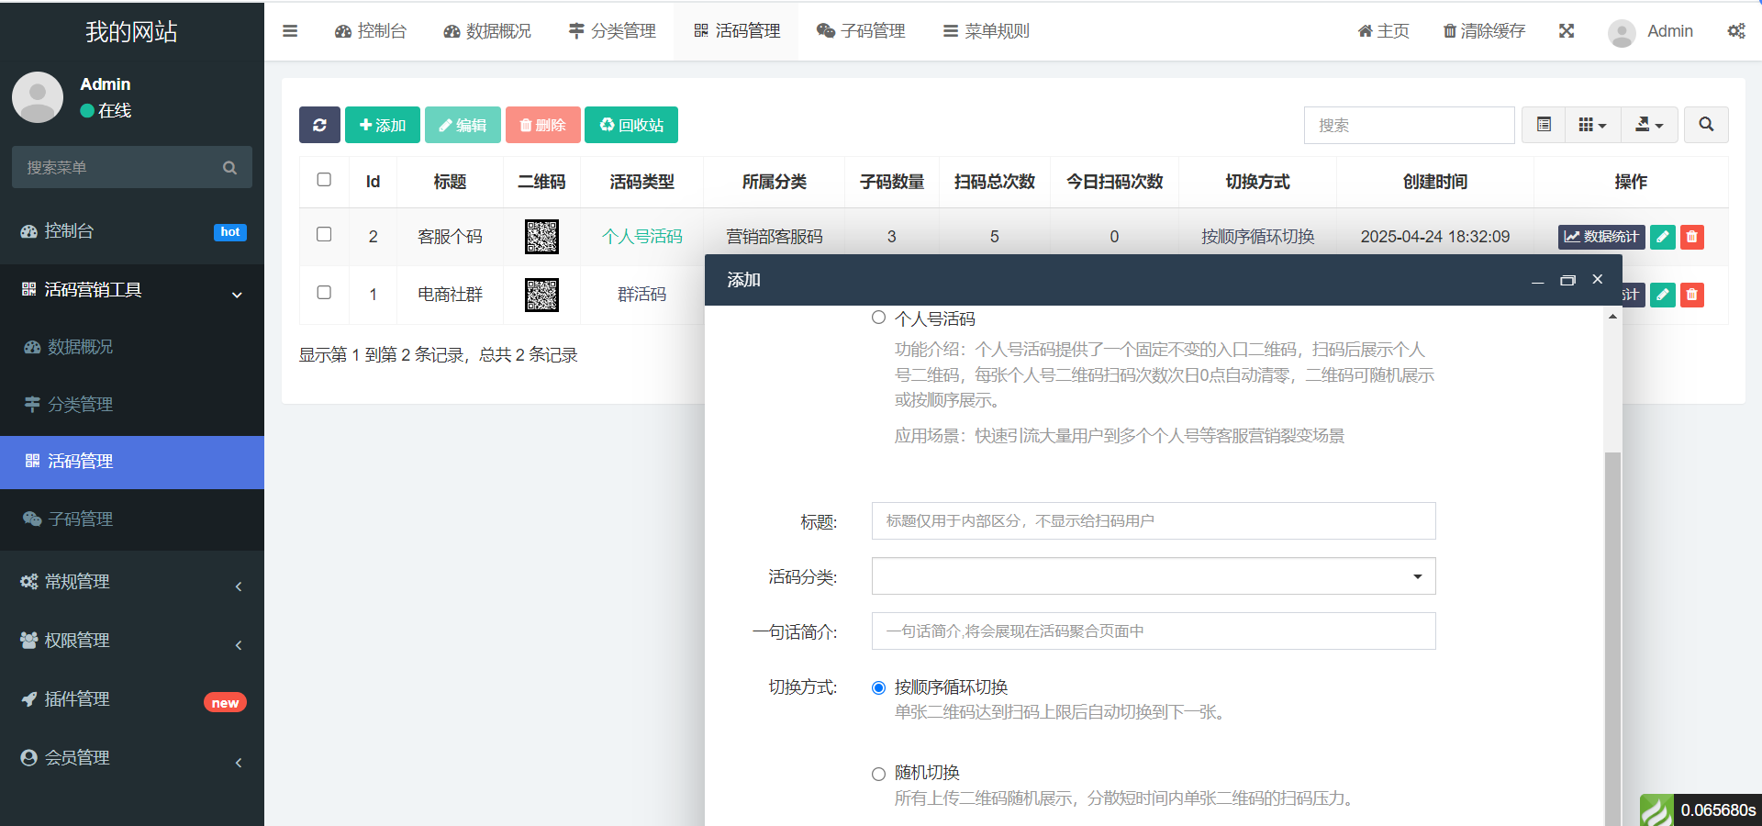This screenshot has width=1762, height=826.
Task: Maximize the 添加 dialog
Action: 1567,280
